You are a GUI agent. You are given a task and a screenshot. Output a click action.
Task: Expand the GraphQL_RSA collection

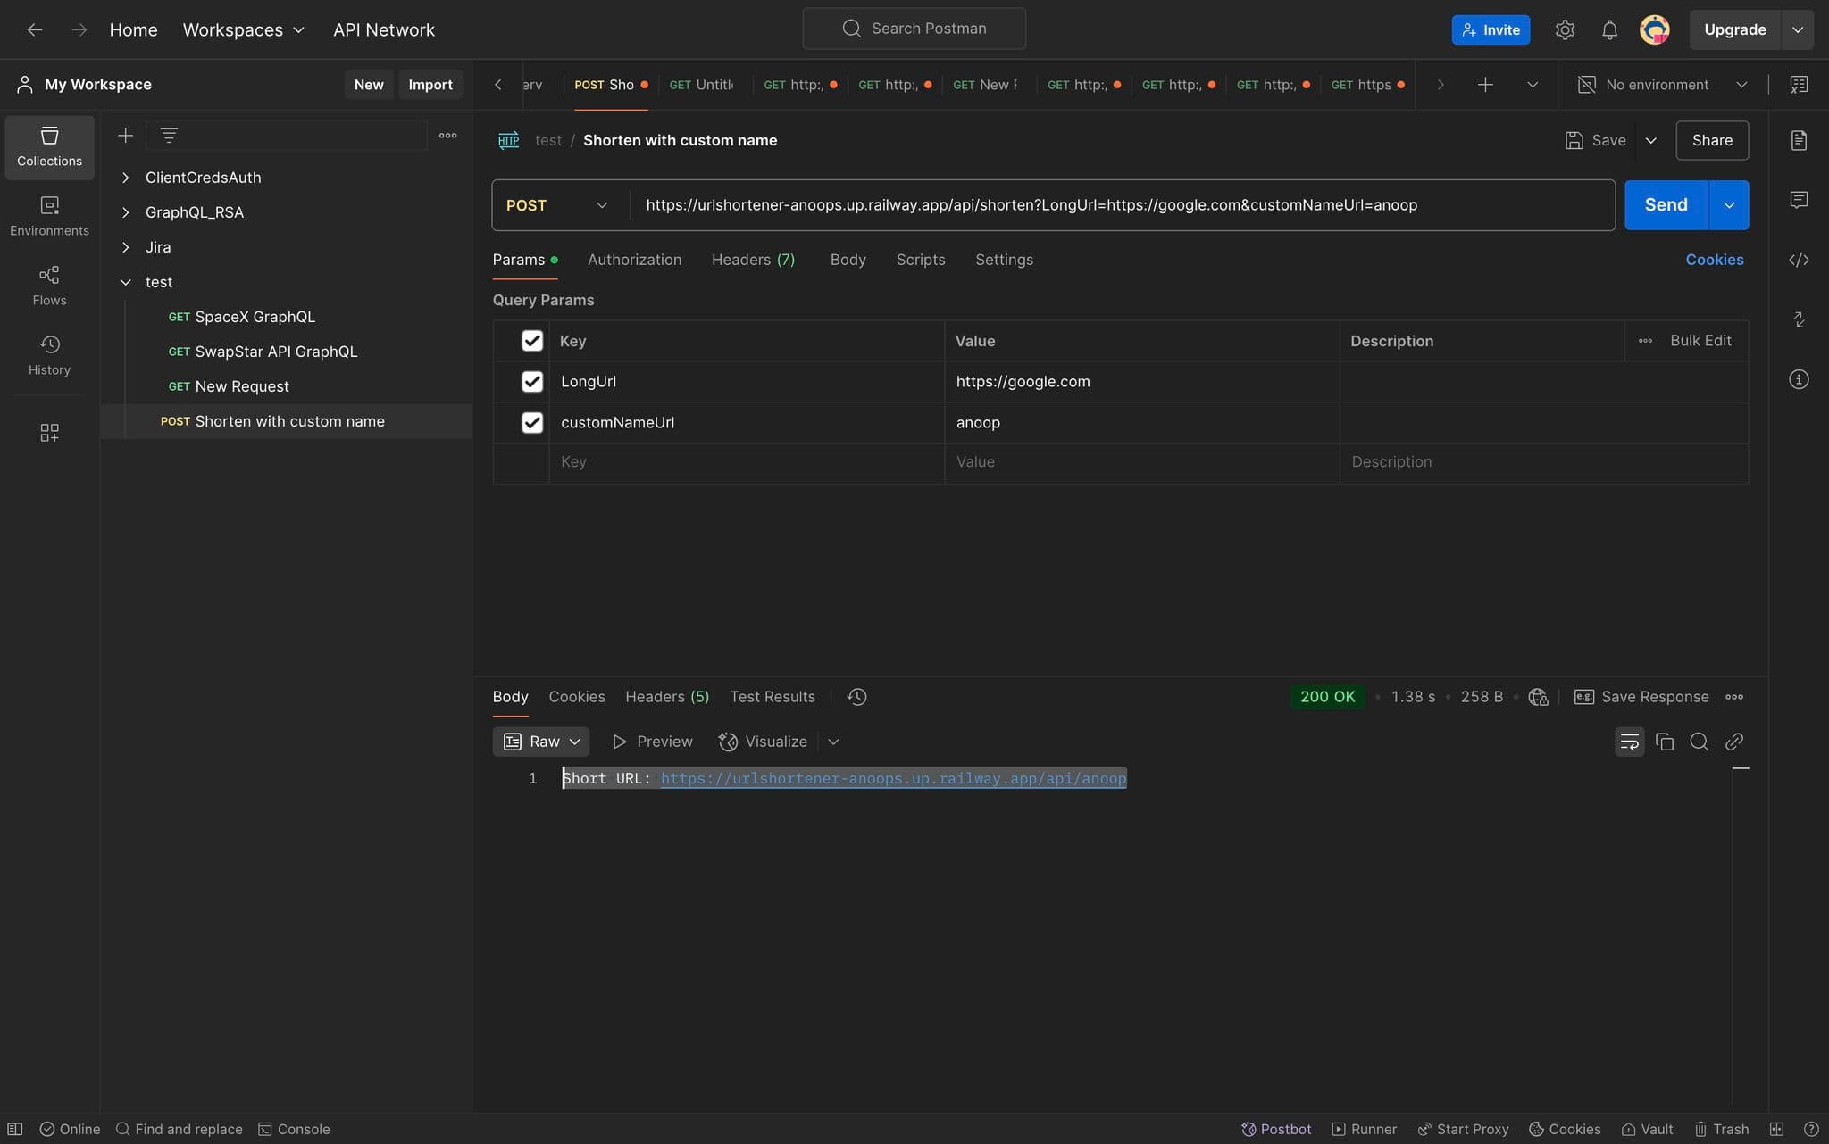pyautogui.click(x=126, y=212)
